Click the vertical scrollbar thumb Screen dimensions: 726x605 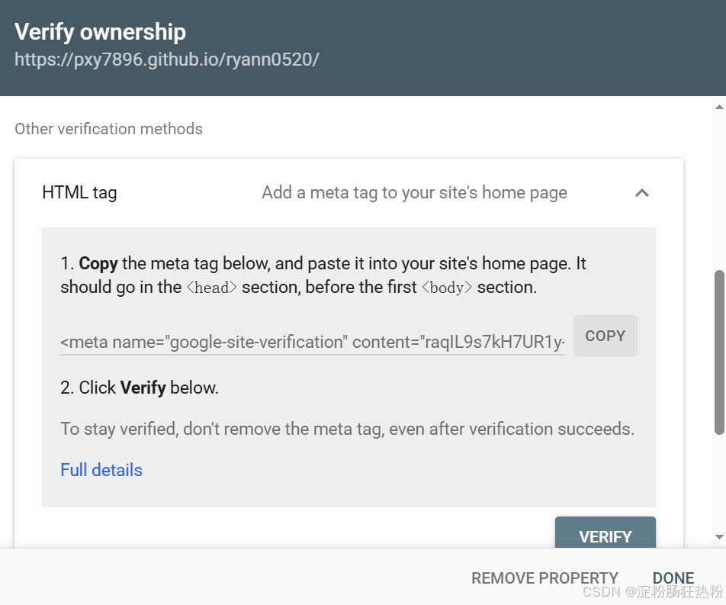click(719, 352)
